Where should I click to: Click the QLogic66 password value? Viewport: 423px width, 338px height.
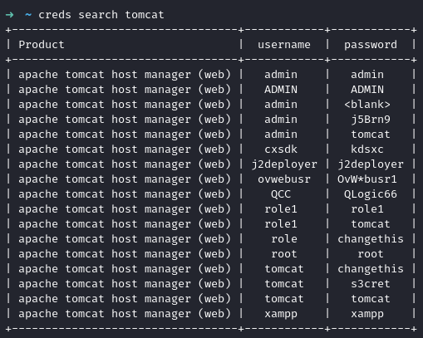pyautogui.click(x=371, y=194)
